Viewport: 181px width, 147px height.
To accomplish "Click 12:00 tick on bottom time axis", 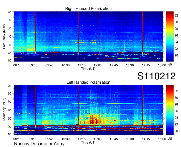I will [98, 139].
